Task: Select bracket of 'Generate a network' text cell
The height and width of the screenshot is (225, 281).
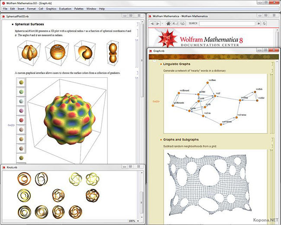Action: 272,71
